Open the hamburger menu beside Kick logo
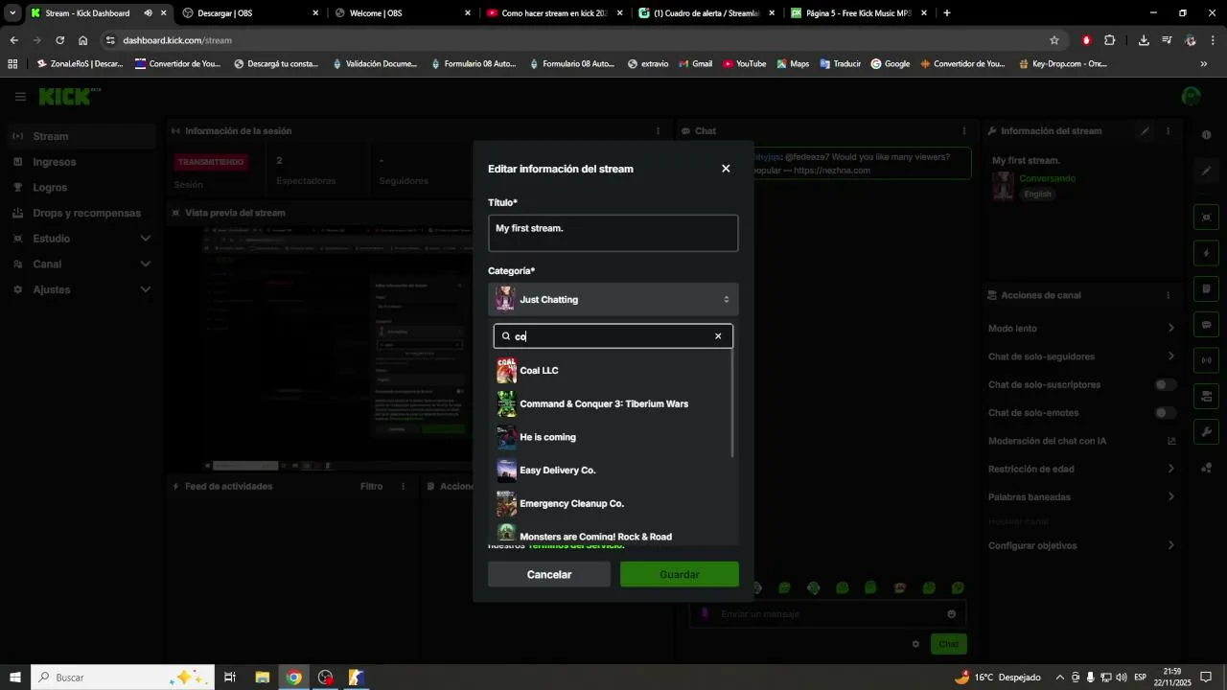Screen dimensions: 1227x690 [x=20, y=97]
